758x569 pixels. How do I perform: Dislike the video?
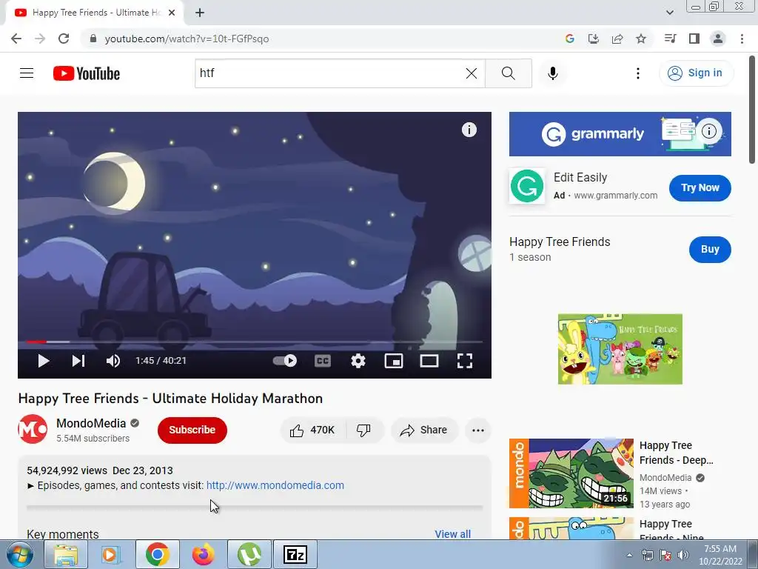coord(363,430)
